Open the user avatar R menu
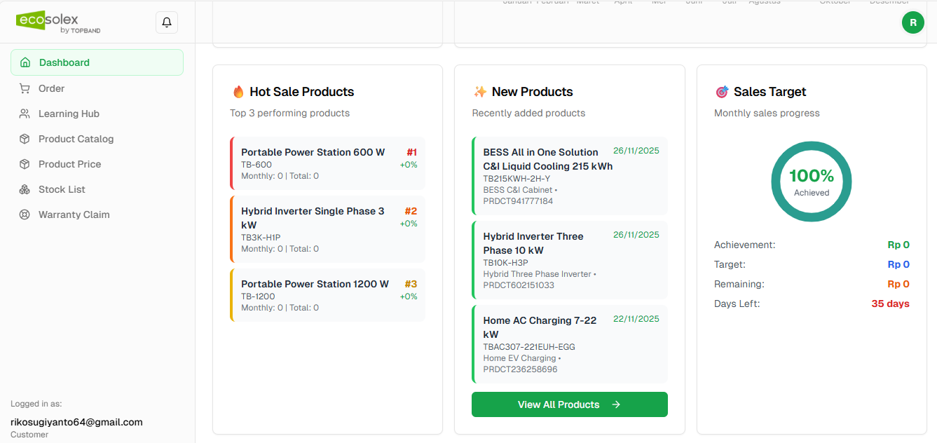 click(912, 22)
